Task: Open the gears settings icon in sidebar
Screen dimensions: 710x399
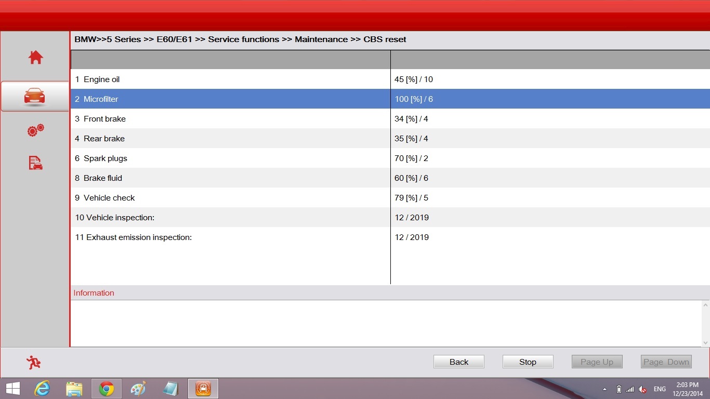Action: click(35, 130)
